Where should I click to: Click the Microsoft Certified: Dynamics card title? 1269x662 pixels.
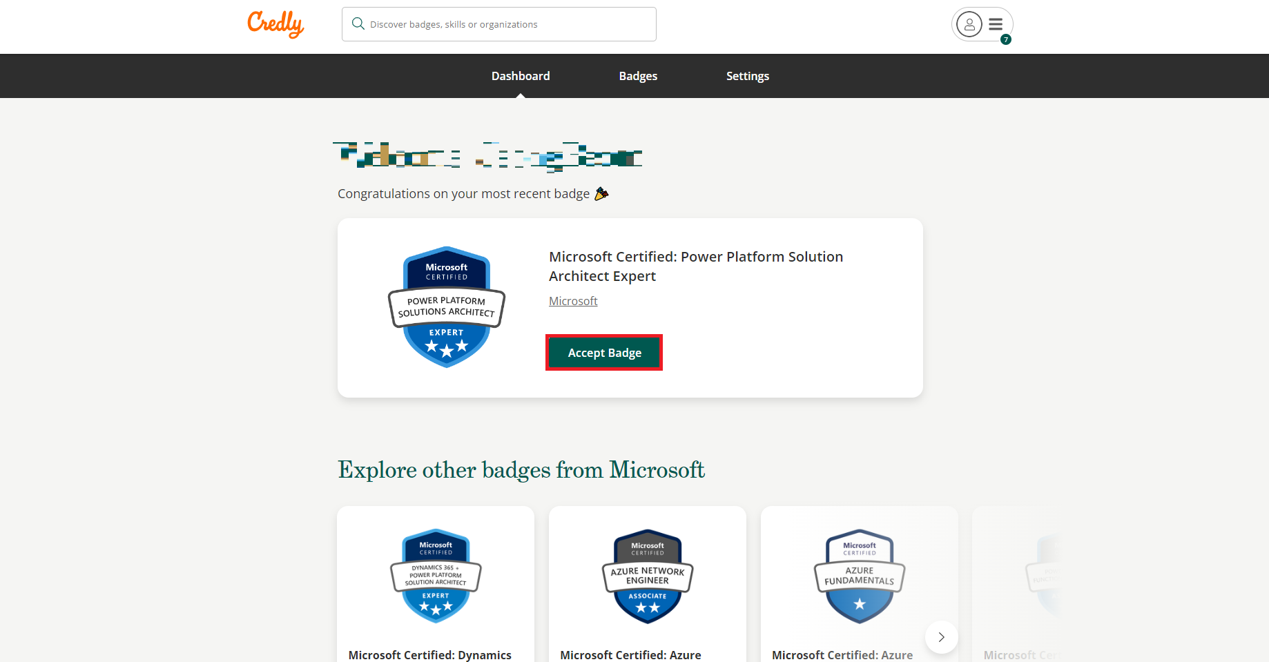click(430, 655)
